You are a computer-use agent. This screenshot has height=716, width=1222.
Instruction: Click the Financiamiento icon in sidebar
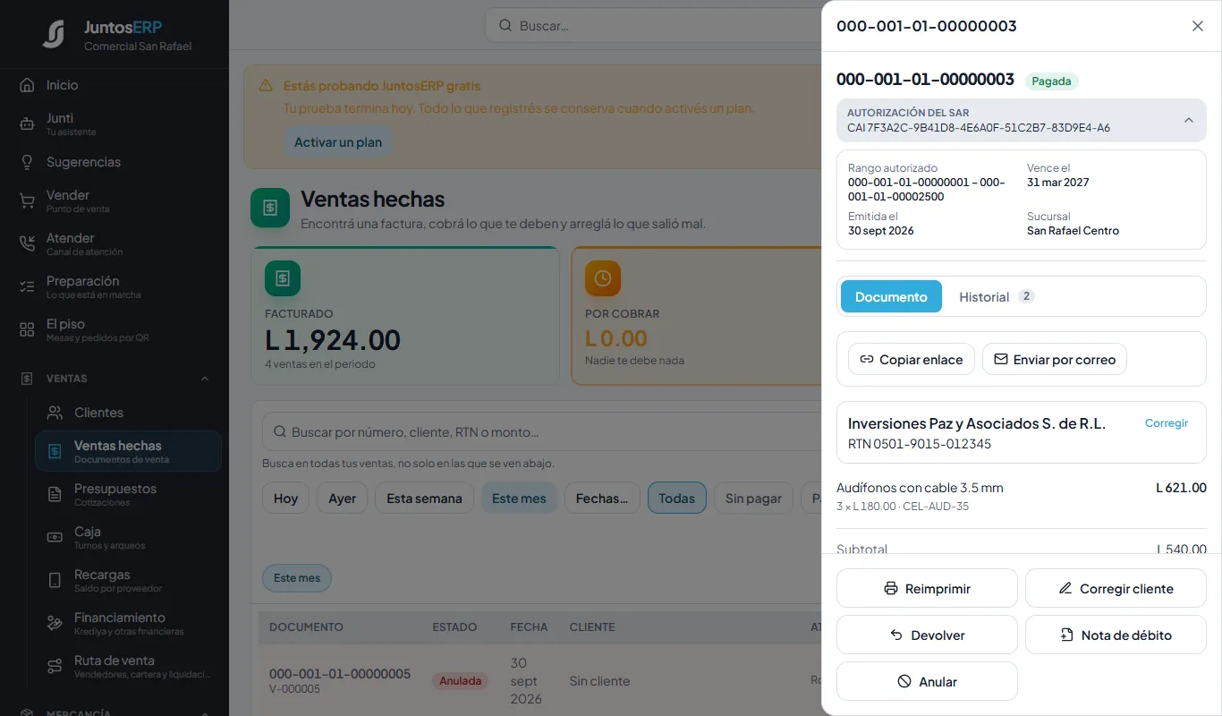pyautogui.click(x=55, y=624)
